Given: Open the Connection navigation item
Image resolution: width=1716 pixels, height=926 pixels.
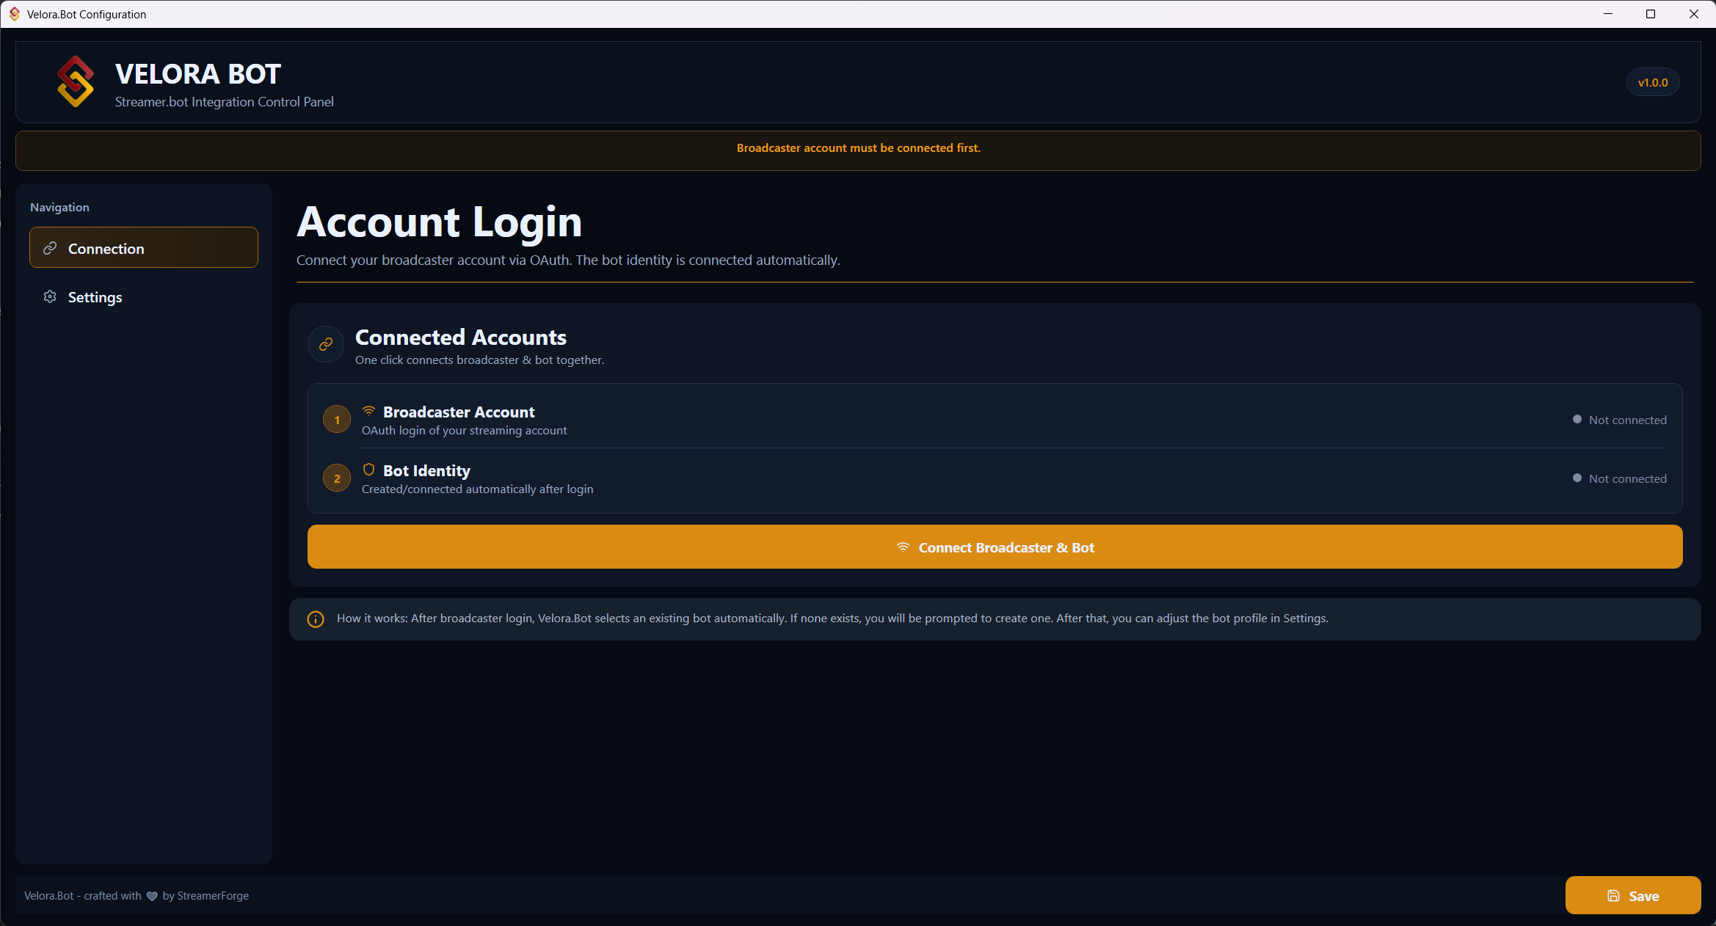Looking at the screenshot, I should click(144, 248).
